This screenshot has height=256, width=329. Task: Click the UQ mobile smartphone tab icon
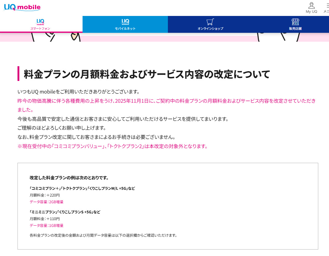(40, 22)
